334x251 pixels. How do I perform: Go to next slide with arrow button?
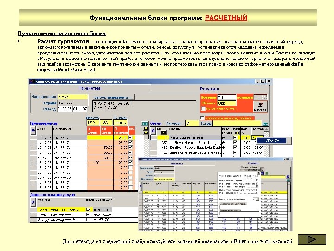(x=312, y=239)
